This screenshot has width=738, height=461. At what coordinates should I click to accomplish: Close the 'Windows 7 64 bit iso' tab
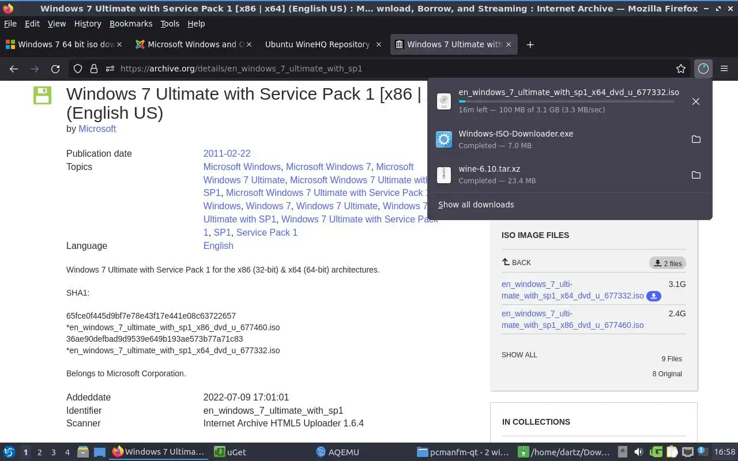pos(119,44)
